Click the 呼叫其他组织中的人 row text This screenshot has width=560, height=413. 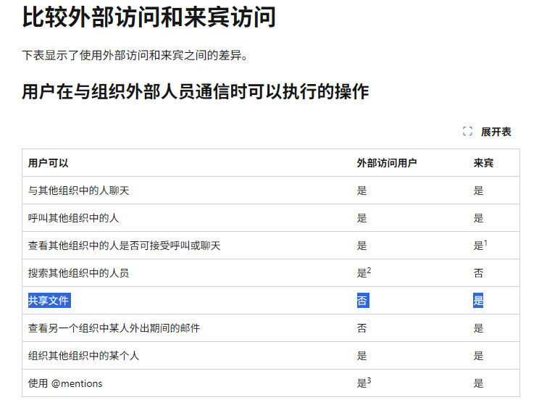tap(74, 218)
